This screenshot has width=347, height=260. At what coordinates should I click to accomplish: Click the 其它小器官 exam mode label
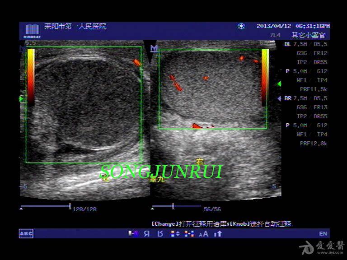(x=310, y=35)
